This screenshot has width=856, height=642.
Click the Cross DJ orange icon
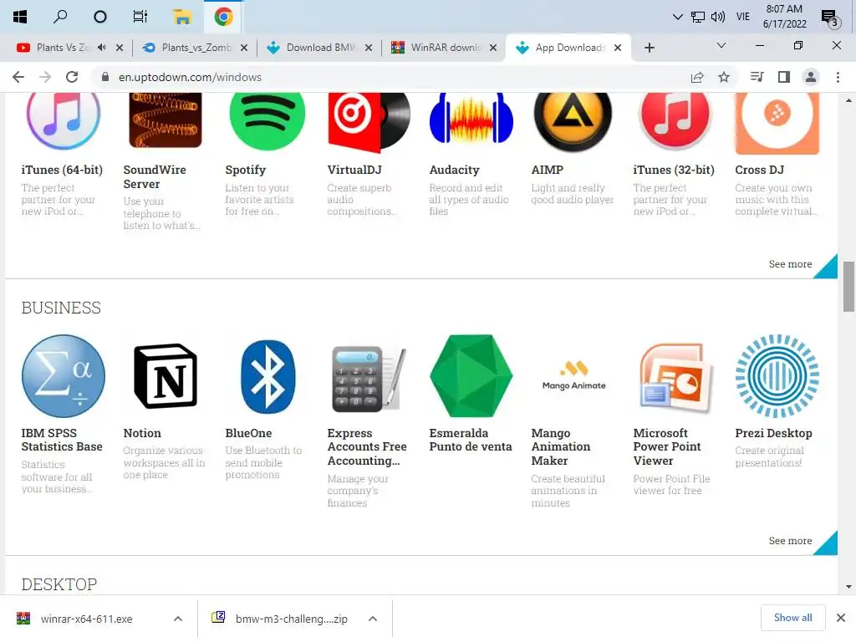coord(777,124)
